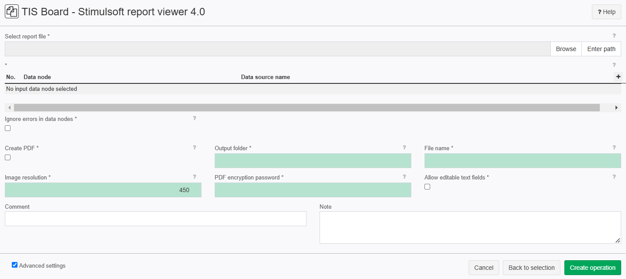Click into the Comment input field
This screenshot has height=279, width=626.
(156, 219)
